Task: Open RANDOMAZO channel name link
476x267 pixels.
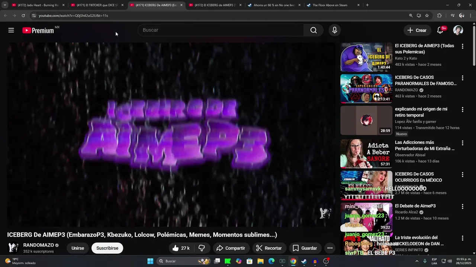Action: tap(39, 245)
